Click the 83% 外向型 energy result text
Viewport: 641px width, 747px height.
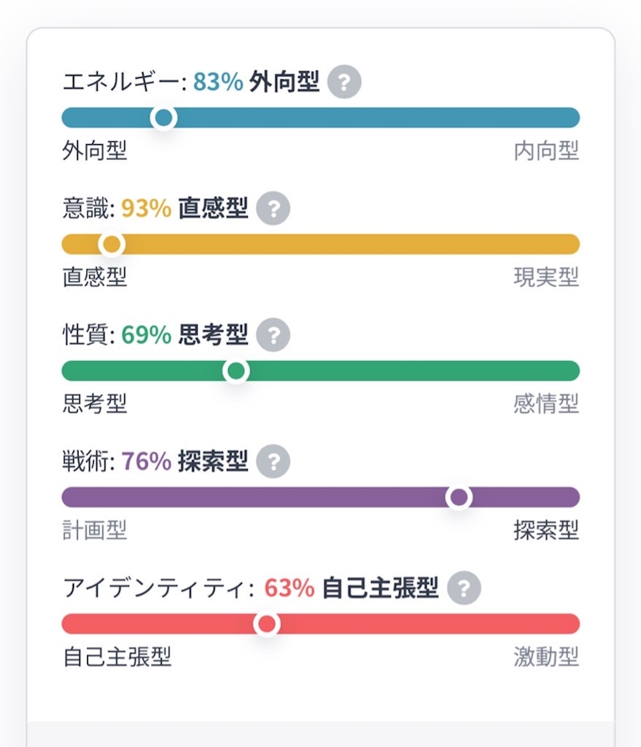[256, 82]
